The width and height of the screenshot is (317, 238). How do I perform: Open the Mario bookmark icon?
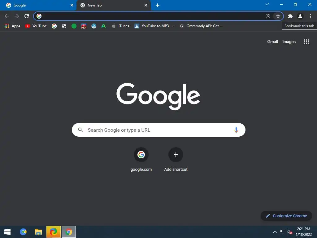[x=84, y=26]
